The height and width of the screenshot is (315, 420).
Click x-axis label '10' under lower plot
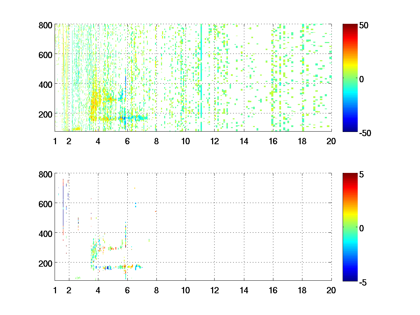pyautogui.click(x=185, y=290)
